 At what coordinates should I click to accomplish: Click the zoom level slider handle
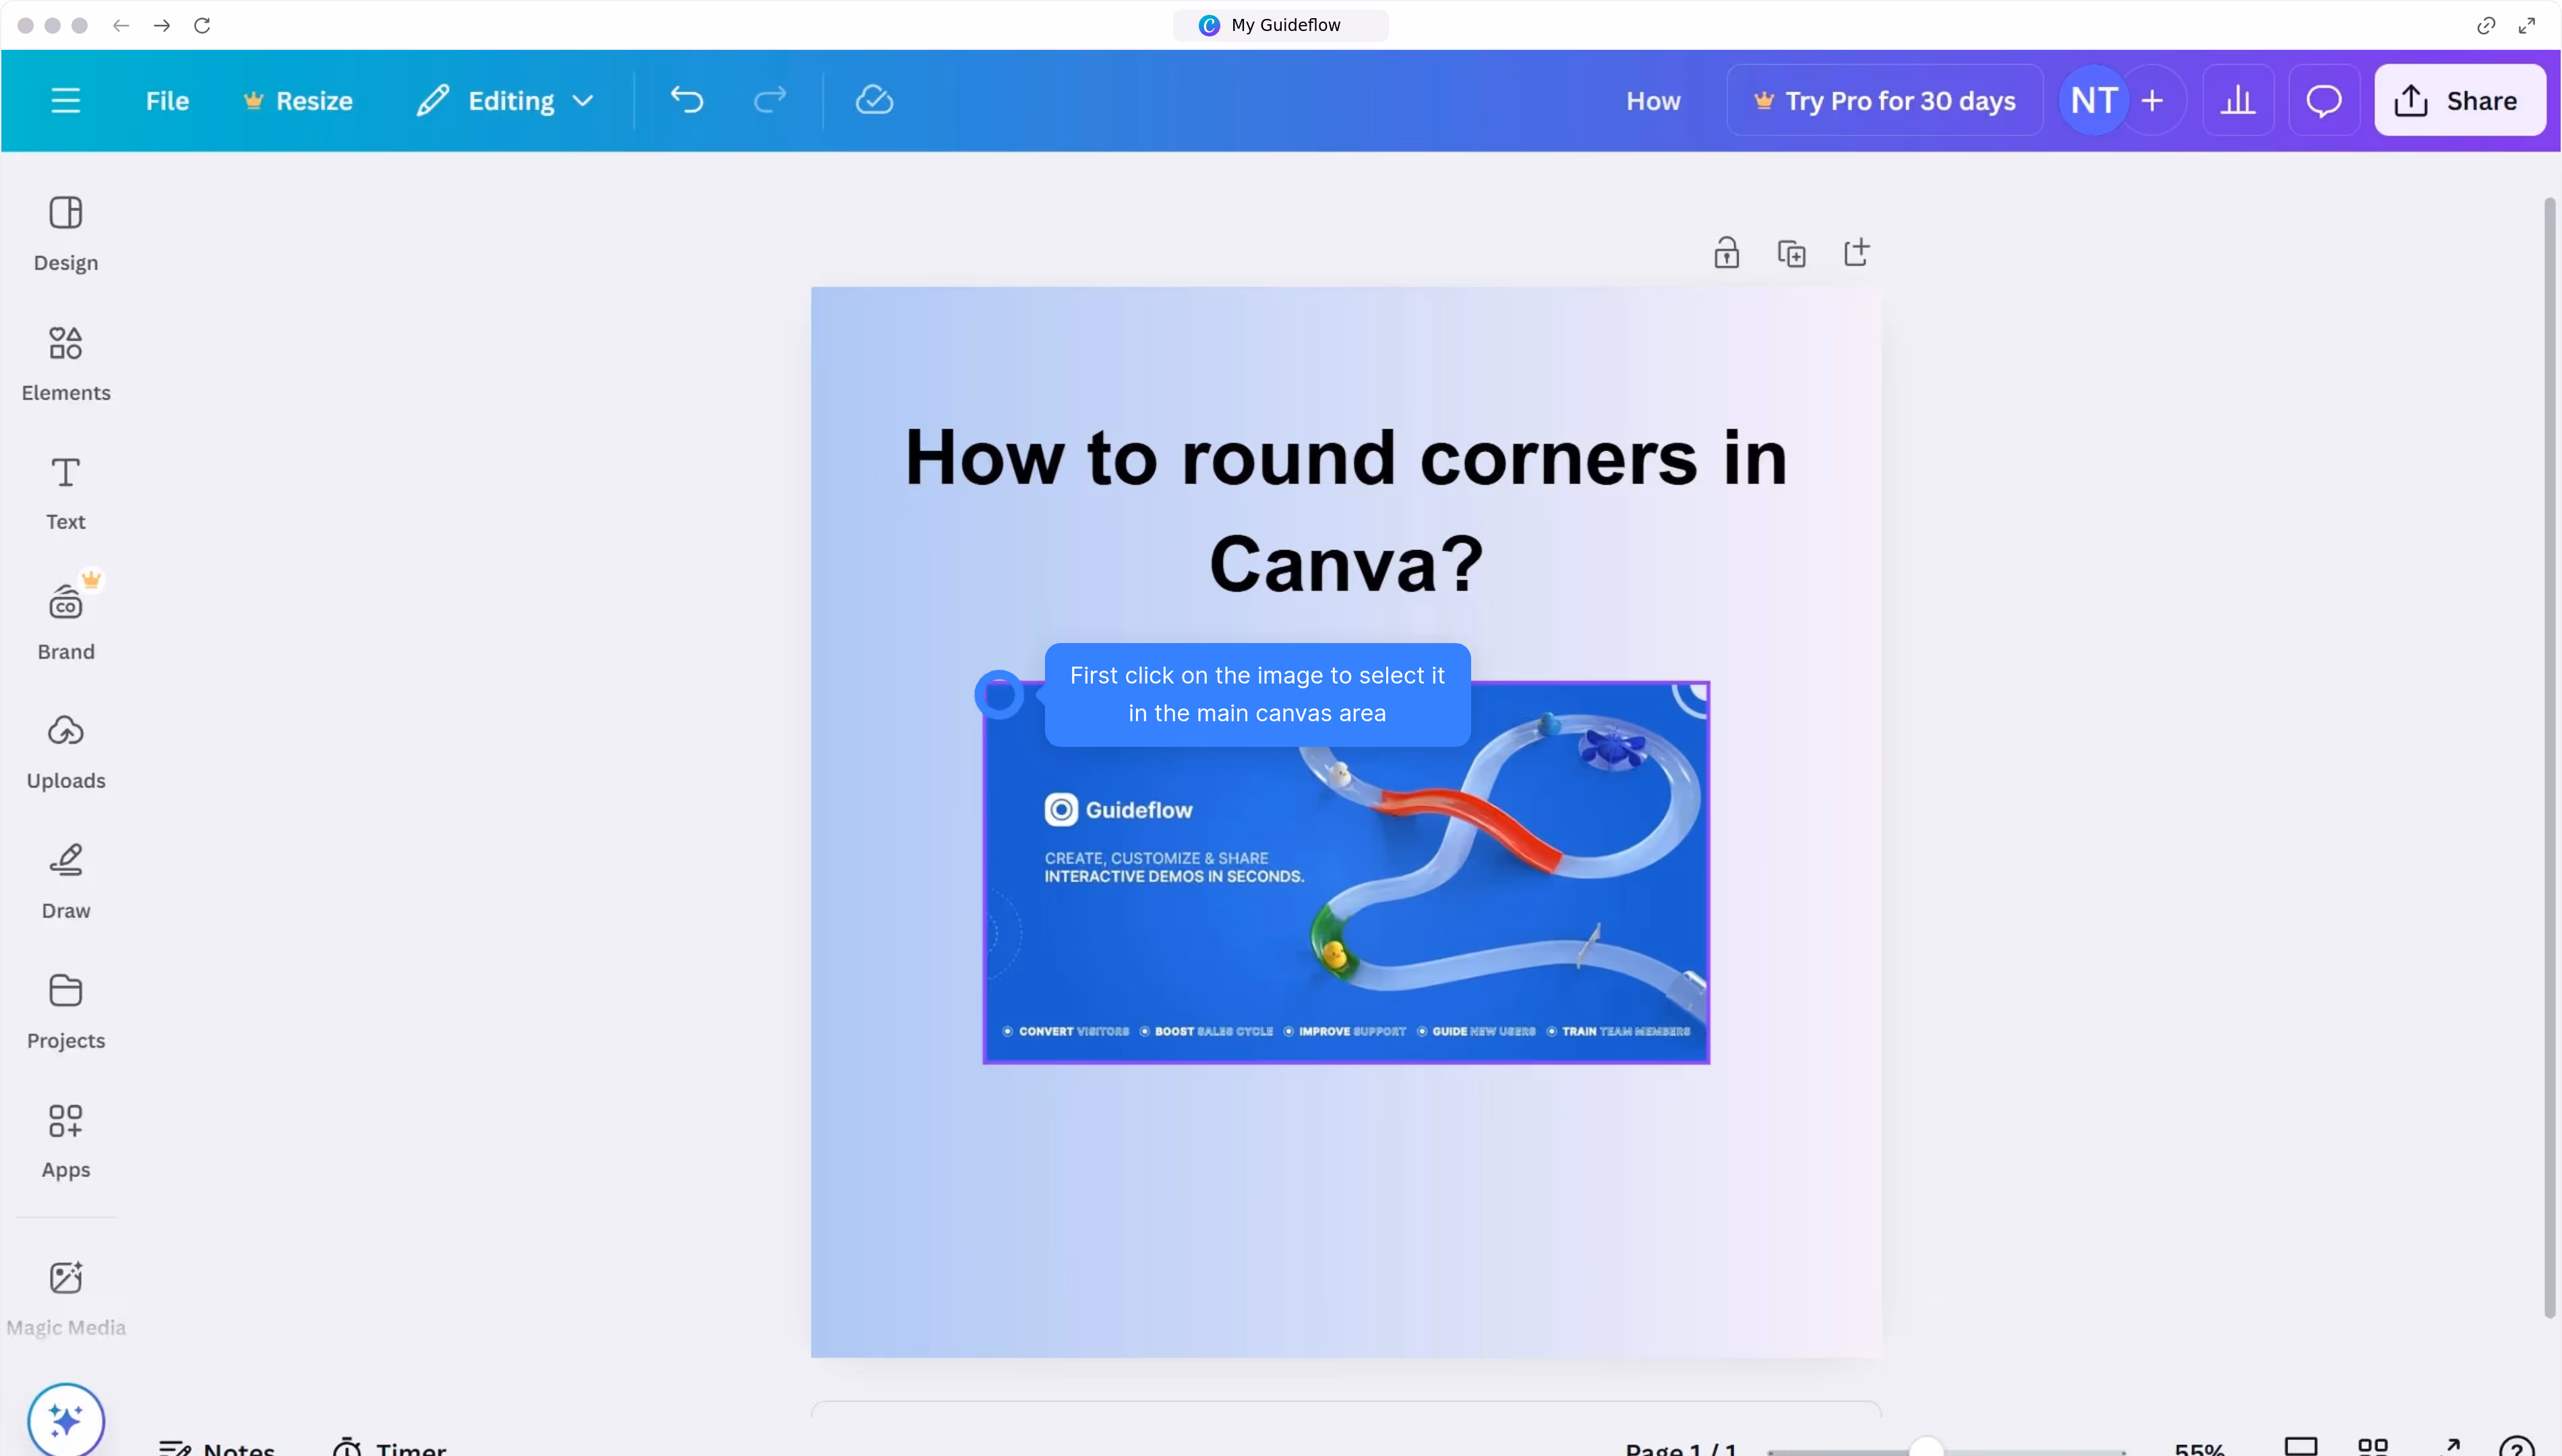pyautogui.click(x=1926, y=1447)
